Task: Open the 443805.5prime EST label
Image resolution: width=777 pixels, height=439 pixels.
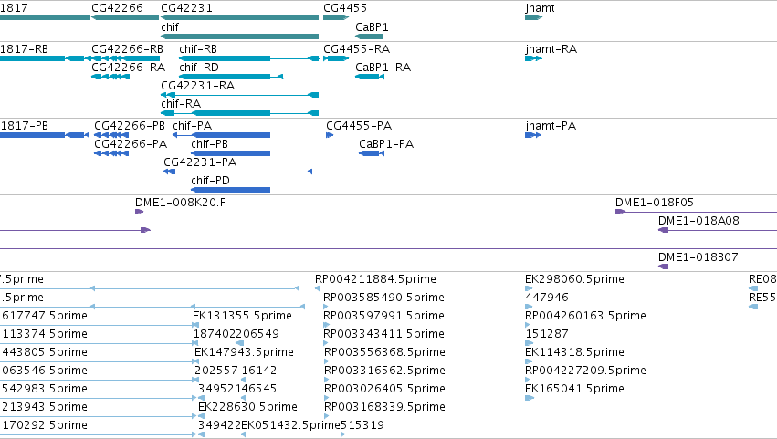Action: 45,353
